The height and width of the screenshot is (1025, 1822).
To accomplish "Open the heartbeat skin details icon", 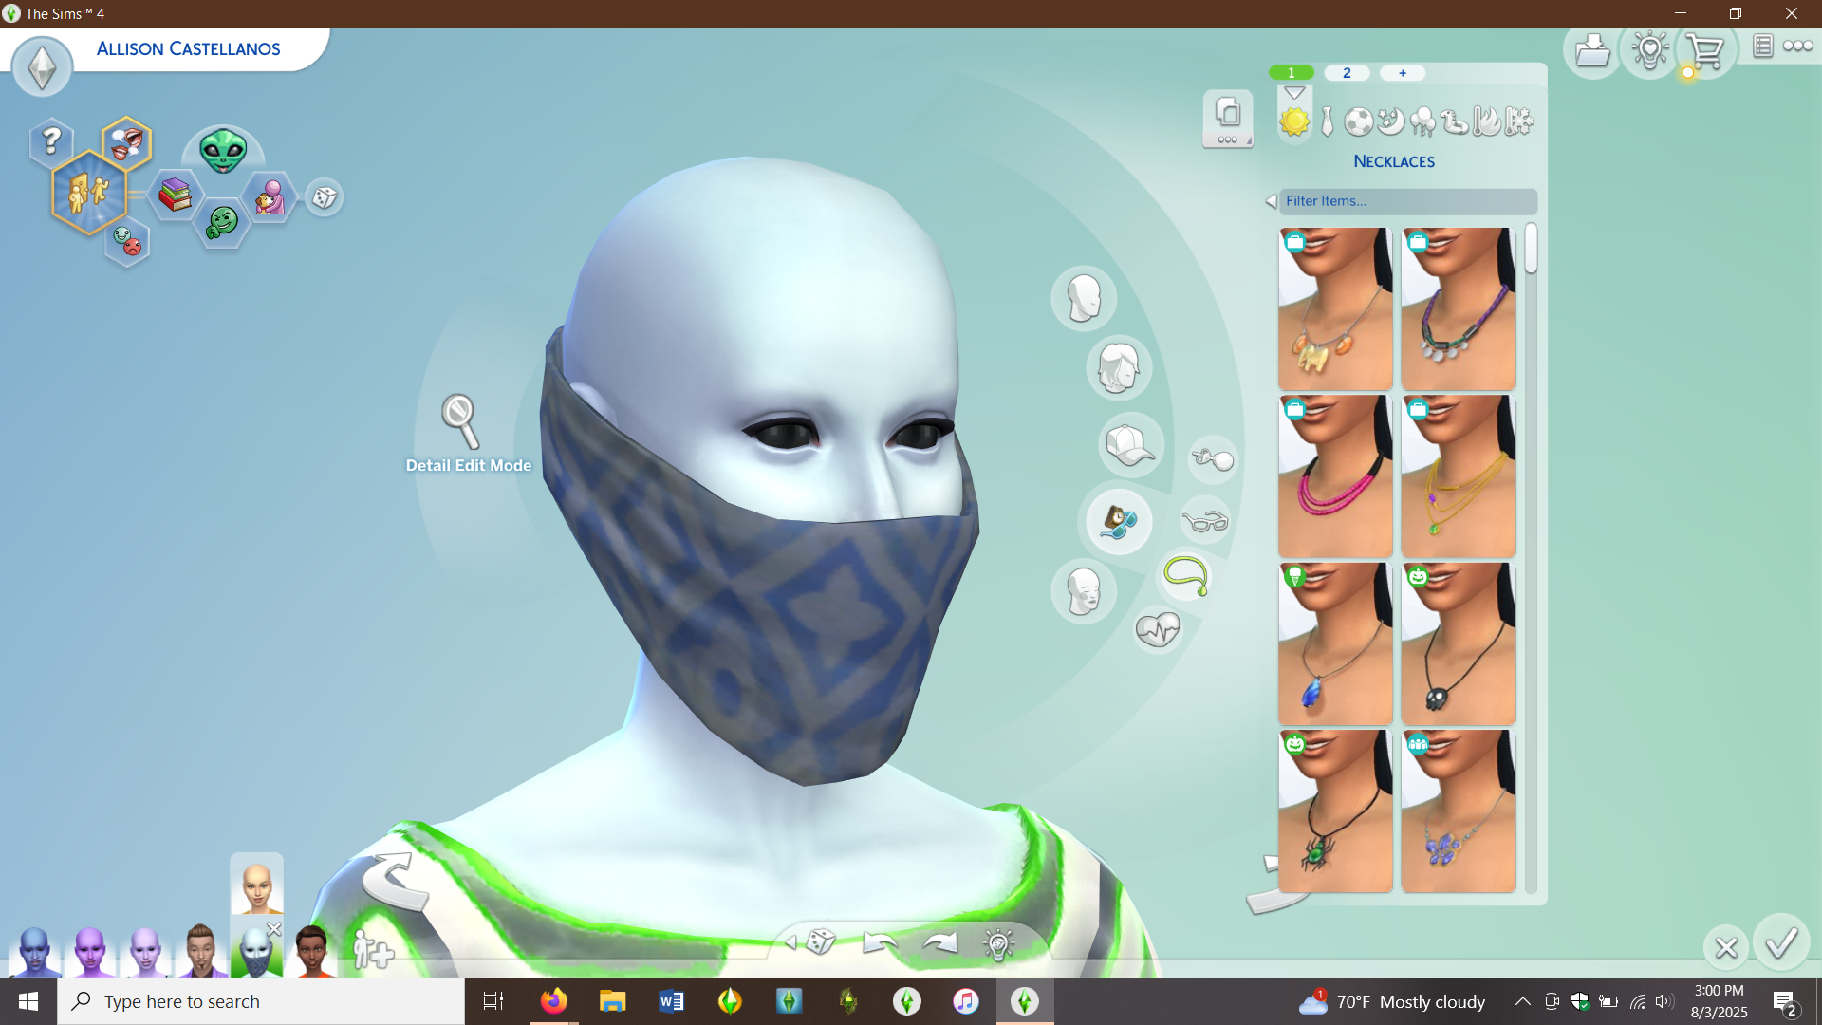I will [x=1158, y=628].
